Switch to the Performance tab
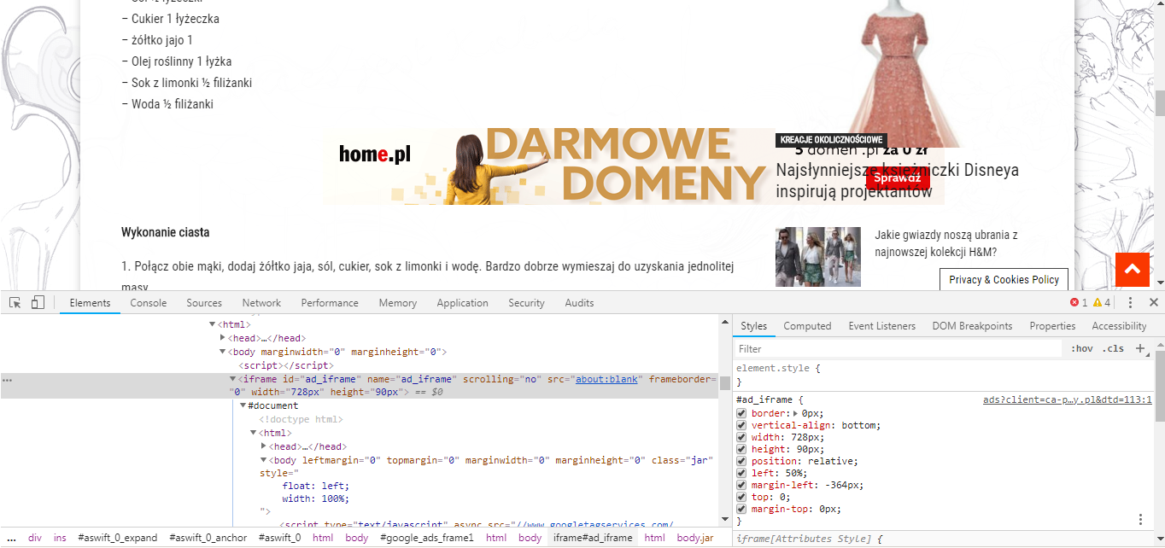This screenshot has height=548, width=1165. point(330,303)
